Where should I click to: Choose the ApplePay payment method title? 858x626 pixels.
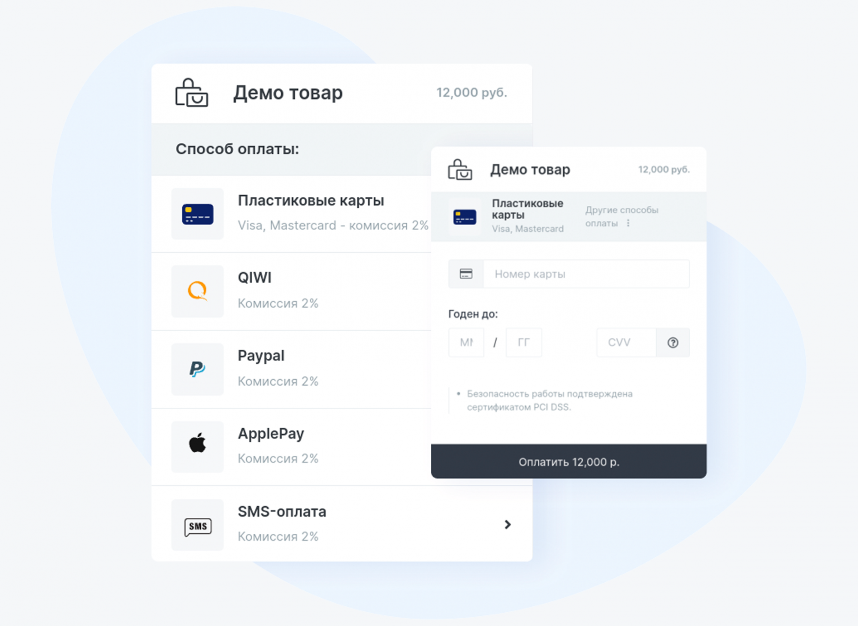click(x=271, y=434)
